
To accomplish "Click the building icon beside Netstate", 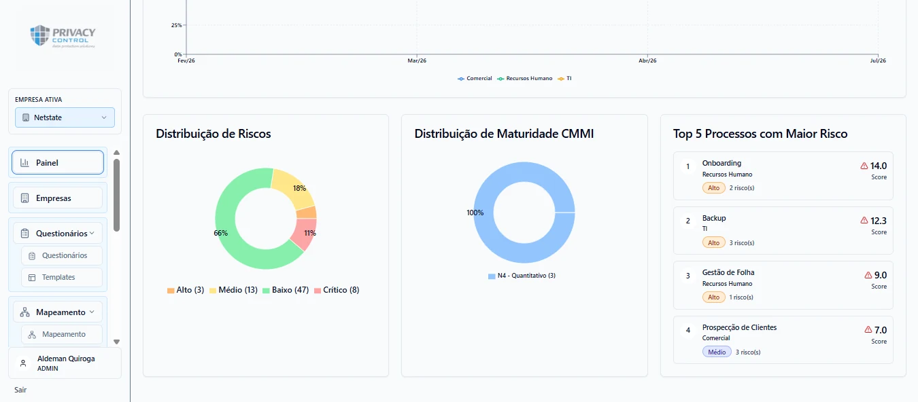I will point(25,117).
